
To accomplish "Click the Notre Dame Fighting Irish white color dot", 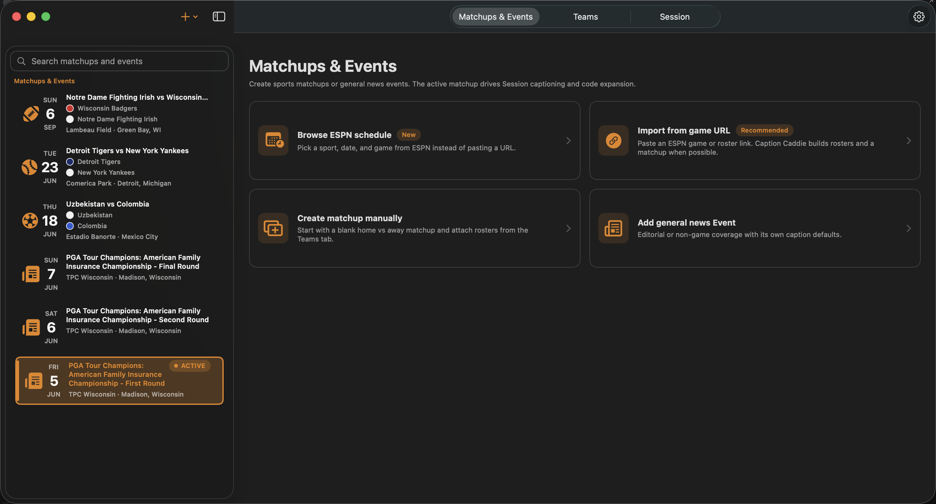I will (x=70, y=119).
